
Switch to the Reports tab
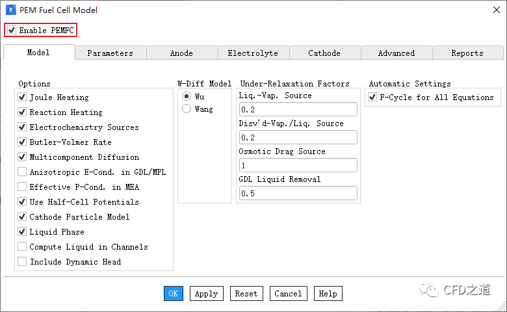[x=467, y=53]
